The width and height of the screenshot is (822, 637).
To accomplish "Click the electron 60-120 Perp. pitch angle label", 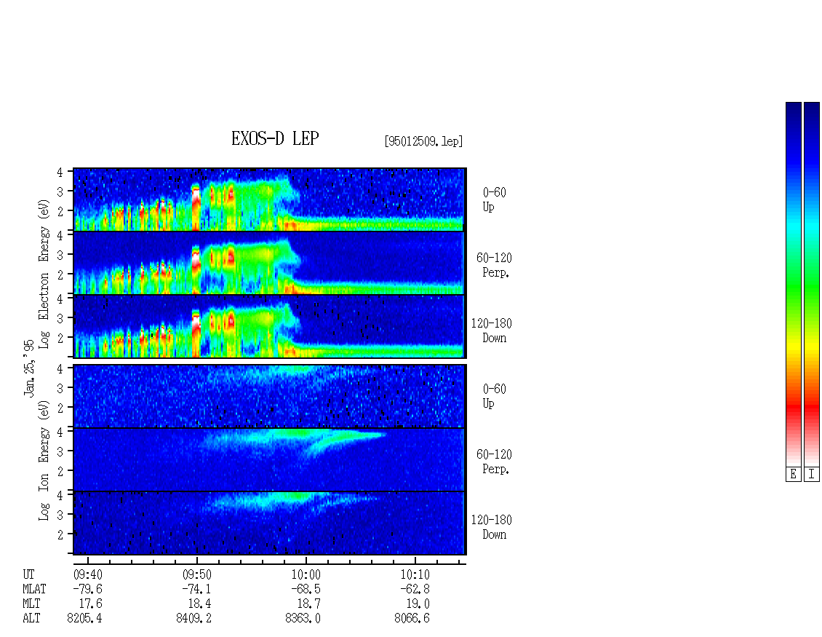I will 494,265.
